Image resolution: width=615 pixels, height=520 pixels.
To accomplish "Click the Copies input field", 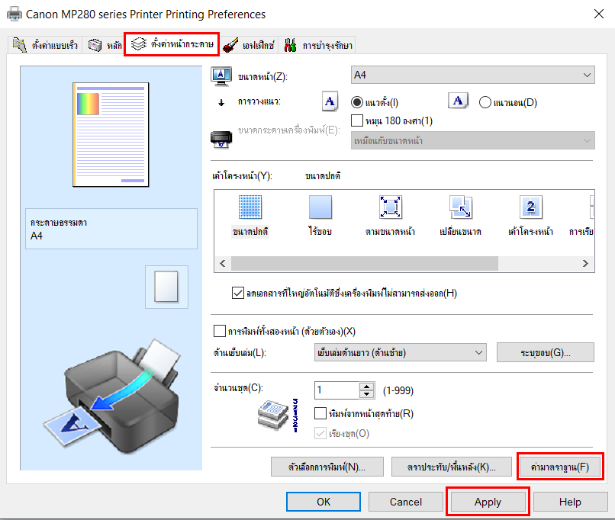I will tap(337, 390).
